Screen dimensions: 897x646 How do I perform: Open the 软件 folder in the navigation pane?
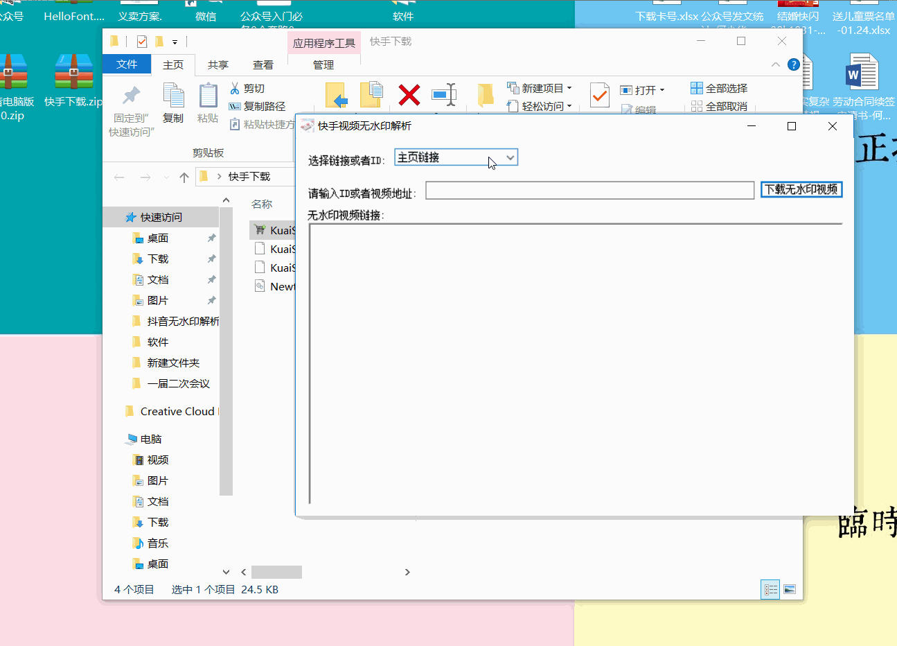coord(150,342)
